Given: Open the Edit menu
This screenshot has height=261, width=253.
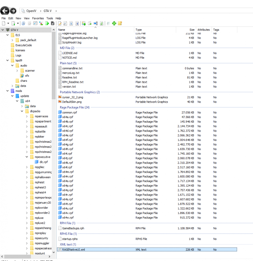Looking at the screenshot, I should click(x=11, y=18).
